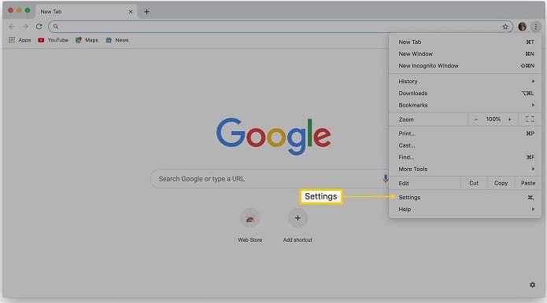Image resolution: width=547 pixels, height=303 pixels.
Task: Expand the Help submenu
Action: 465,210
